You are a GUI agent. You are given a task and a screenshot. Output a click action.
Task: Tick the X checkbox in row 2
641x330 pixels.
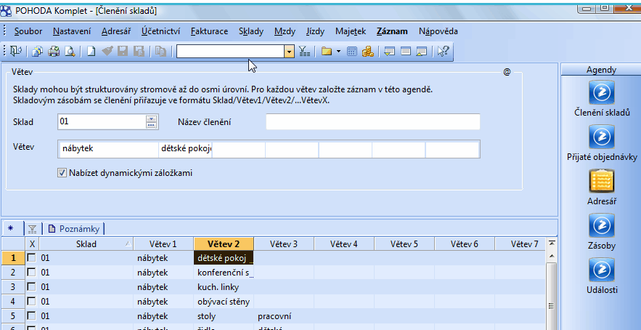[x=31, y=273]
